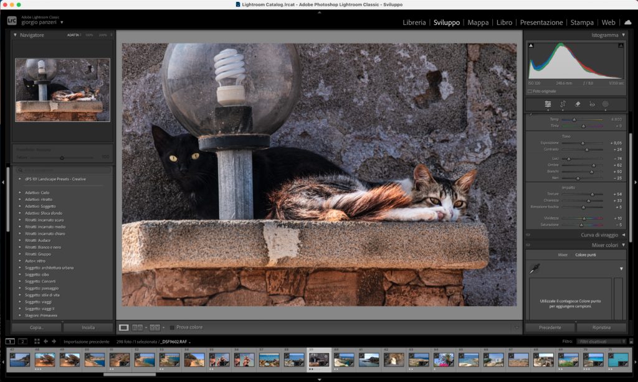
Task: Click the Copia button
Action: (36, 327)
